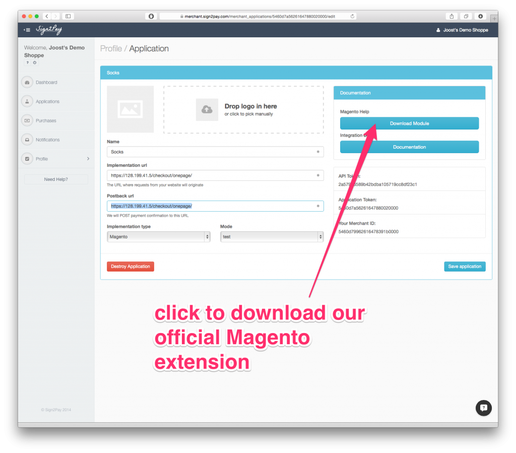Click the power icon under Welcome
Image resolution: width=516 pixels, height=453 pixels.
pos(35,62)
